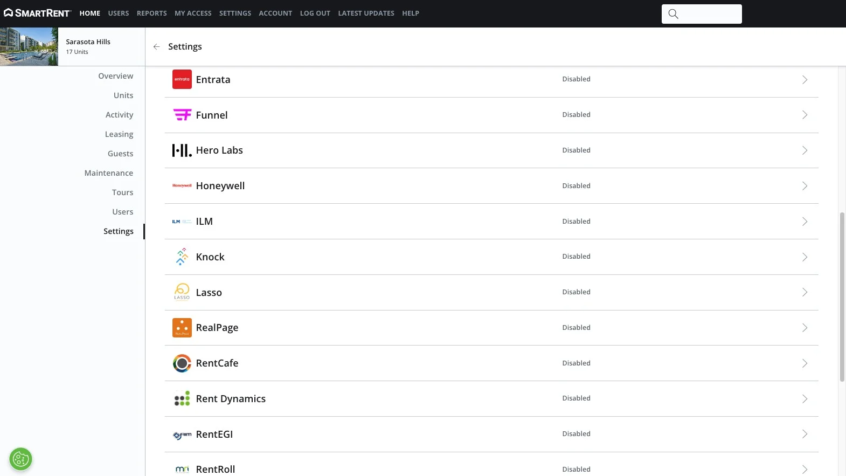Viewport: 846px width, 476px height.
Task: Open Latest Updates in the top menu
Action: point(366,13)
